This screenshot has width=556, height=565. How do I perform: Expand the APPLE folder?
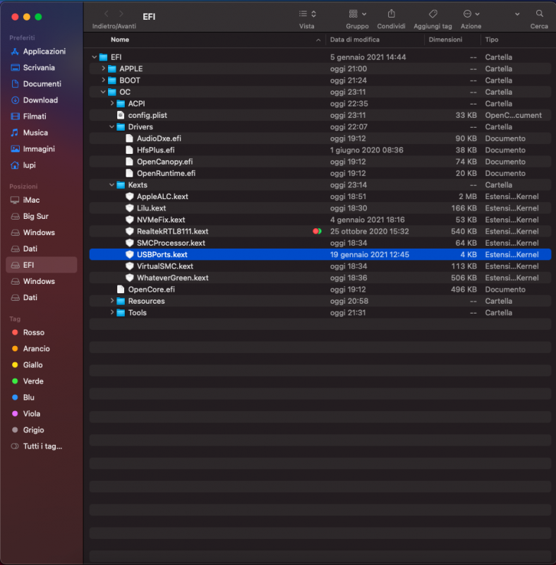click(x=103, y=69)
